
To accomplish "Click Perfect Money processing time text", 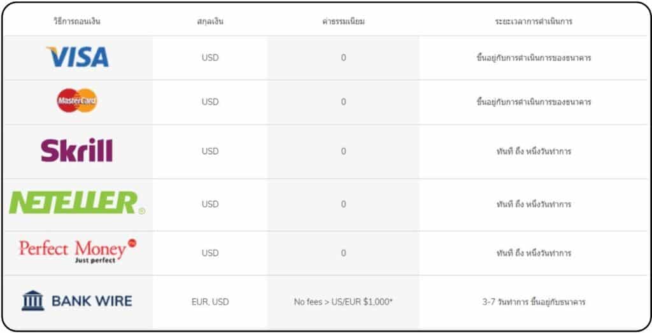I will [x=534, y=253].
